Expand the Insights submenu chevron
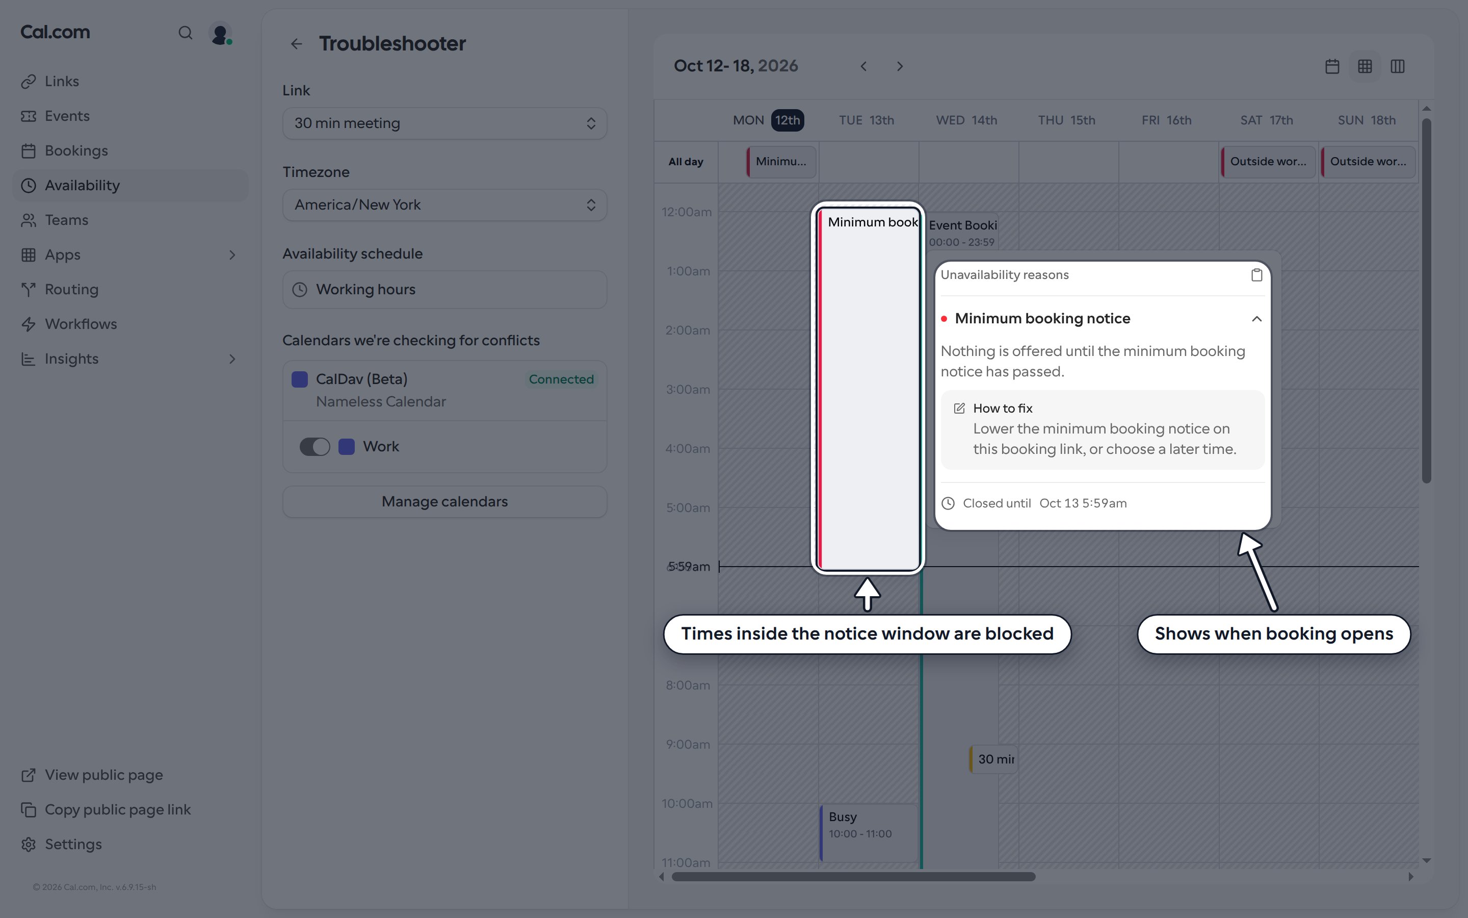 pyautogui.click(x=232, y=359)
